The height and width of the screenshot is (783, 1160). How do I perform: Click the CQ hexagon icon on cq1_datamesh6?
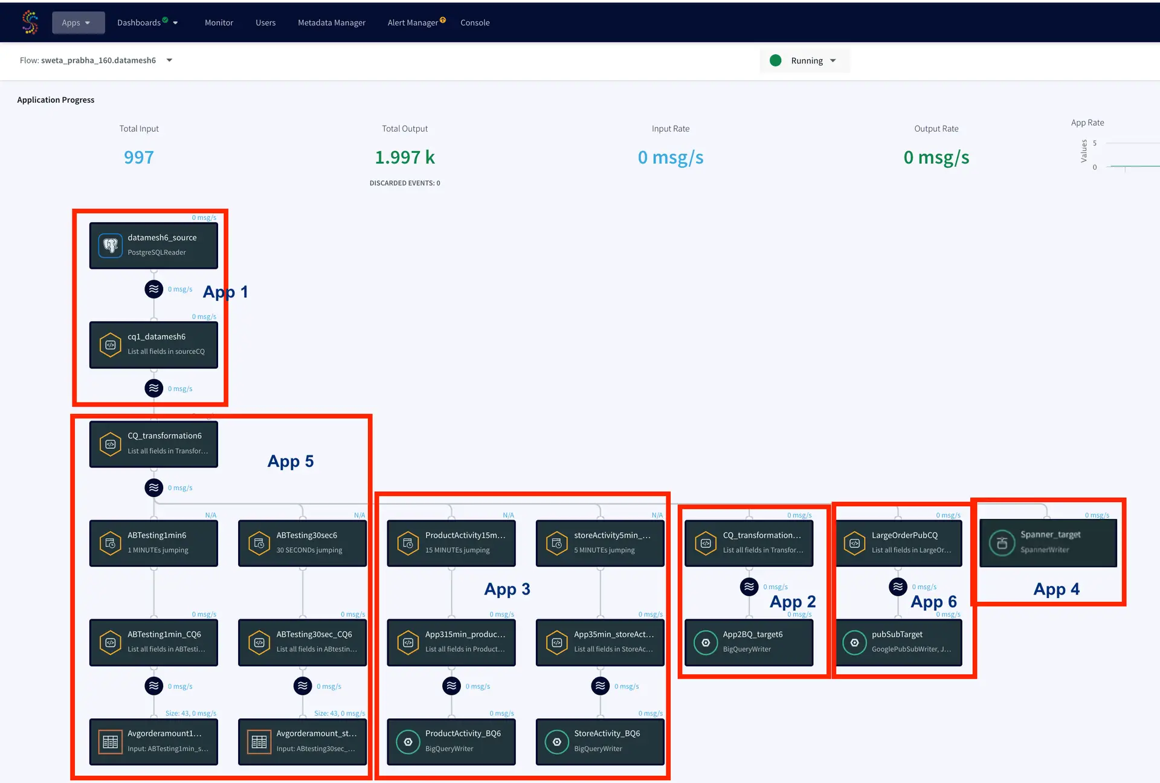[111, 345]
